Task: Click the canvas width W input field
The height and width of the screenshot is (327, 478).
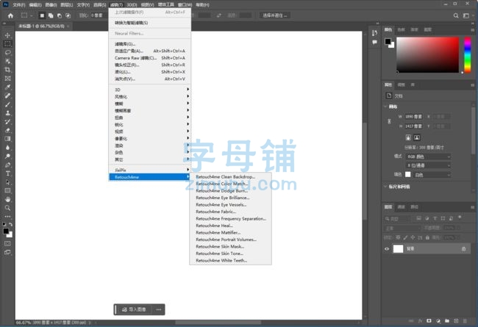Action: tap(414, 117)
